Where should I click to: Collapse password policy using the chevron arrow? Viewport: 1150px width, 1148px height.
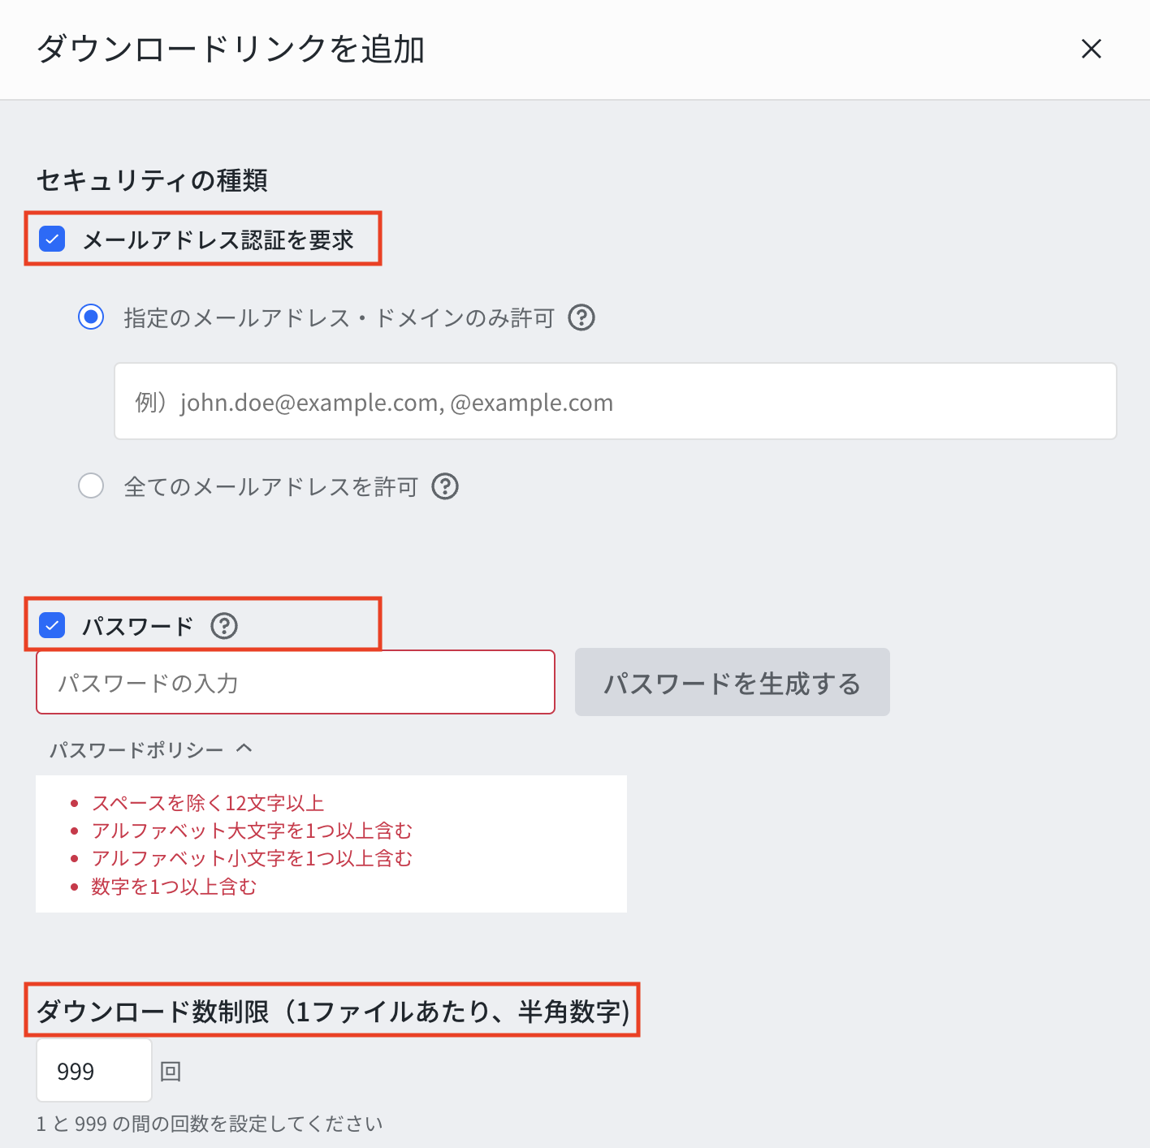244,749
